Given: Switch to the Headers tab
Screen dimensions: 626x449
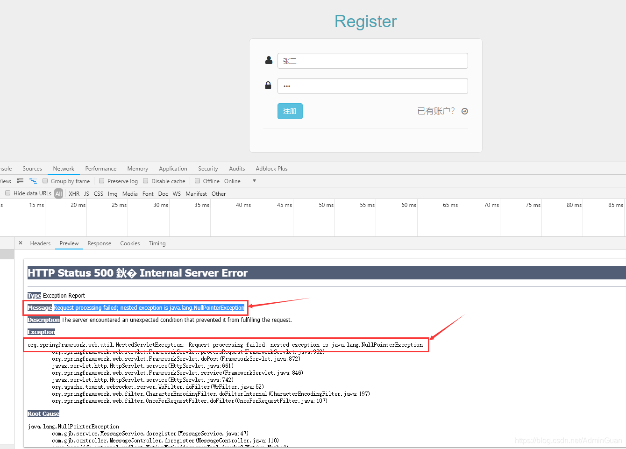Looking at the screenshot, I should (40, 243).
